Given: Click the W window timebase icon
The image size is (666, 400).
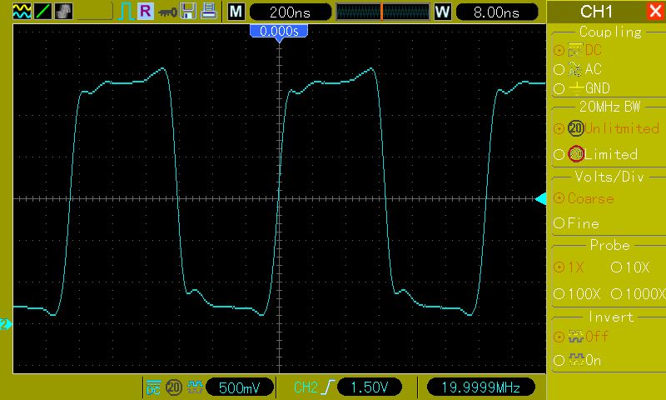Looking at the screenshot, I should click(x=443, y=12).
